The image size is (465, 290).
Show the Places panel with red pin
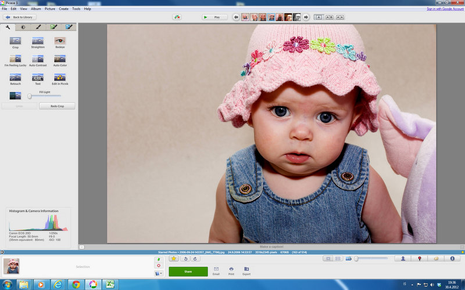tap(419, 259)
